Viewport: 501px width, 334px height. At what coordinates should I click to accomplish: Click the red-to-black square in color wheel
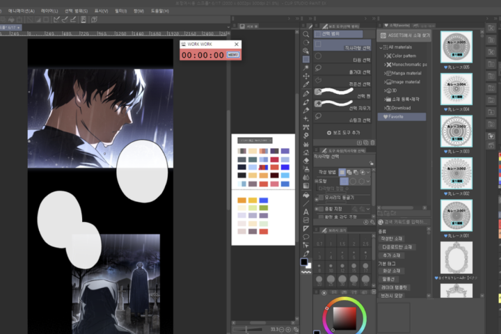[x=344, y=318]
